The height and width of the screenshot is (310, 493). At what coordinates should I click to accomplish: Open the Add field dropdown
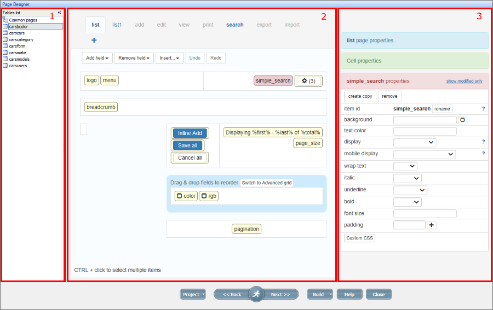click(x=98, y=58)
